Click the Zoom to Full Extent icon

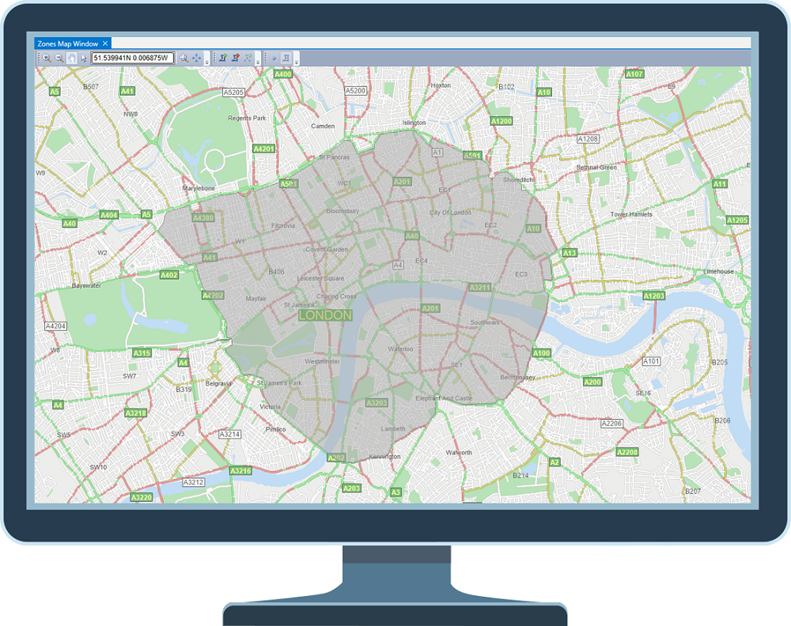coord(183,58)
